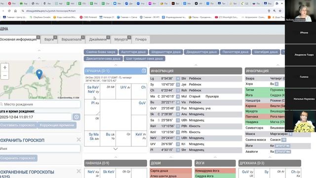Image resolution: width=316 pixels, height=178 pixels.
Task: Open the Джаймини tab
Action: tap(98, 40)
